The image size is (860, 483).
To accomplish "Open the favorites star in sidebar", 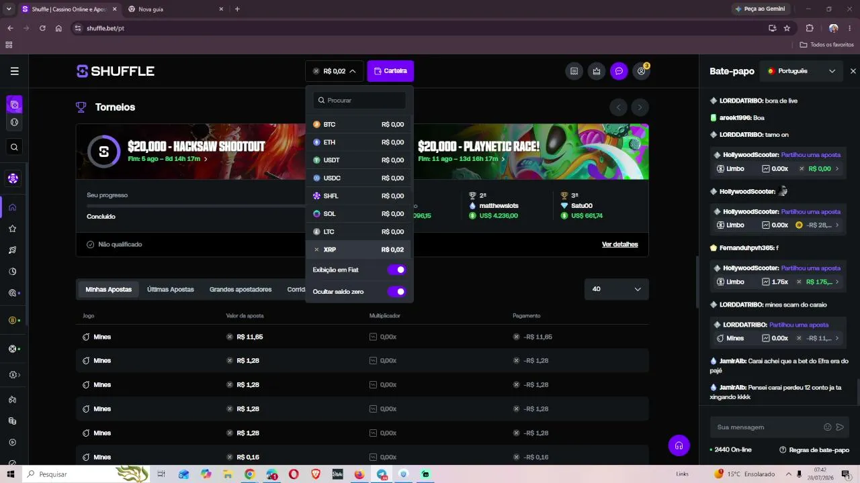I will 13,229.
